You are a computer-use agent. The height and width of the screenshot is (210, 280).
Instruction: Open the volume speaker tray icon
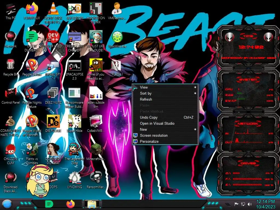pos(250,204)
